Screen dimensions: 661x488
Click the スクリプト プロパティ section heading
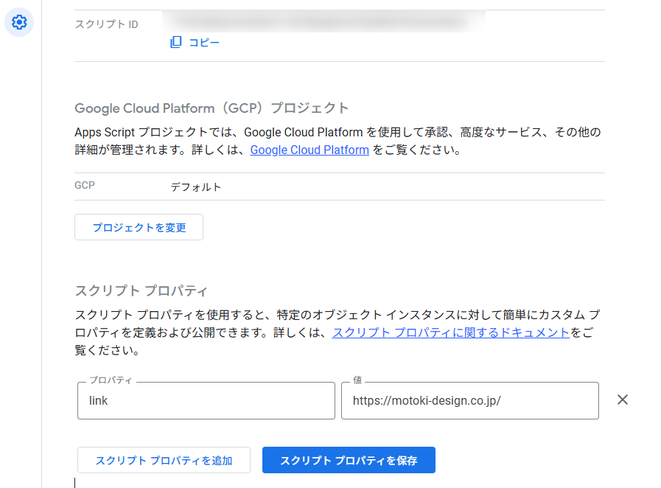141,290
